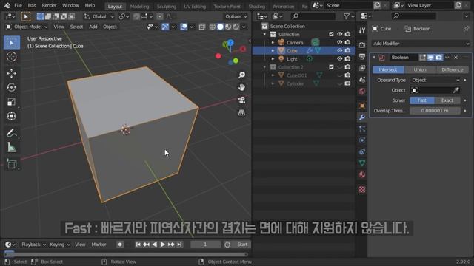Open Keying dropdown in timeline
The image size is (474, 266).
[x=59, y=245]
